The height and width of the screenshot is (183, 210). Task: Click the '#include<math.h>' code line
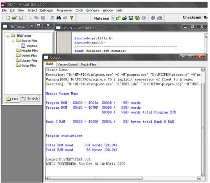point(90,42)
